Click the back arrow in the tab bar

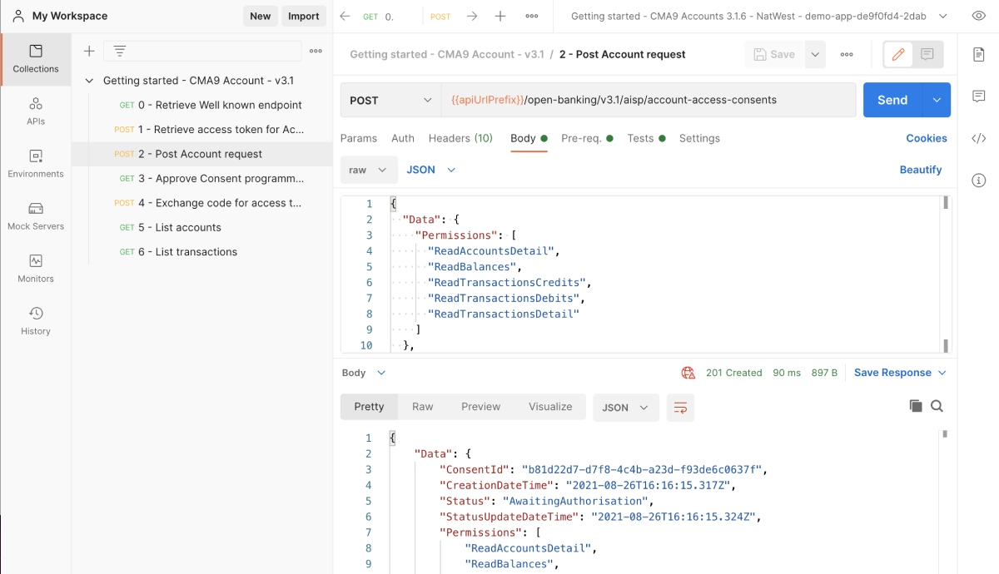[x=345, y=16]
